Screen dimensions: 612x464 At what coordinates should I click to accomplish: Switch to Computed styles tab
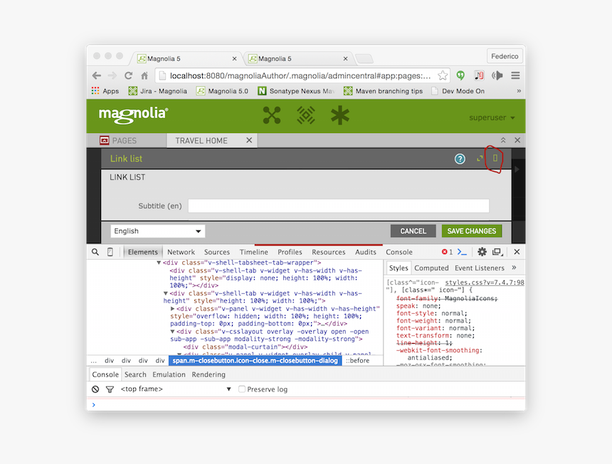point(431,268)
